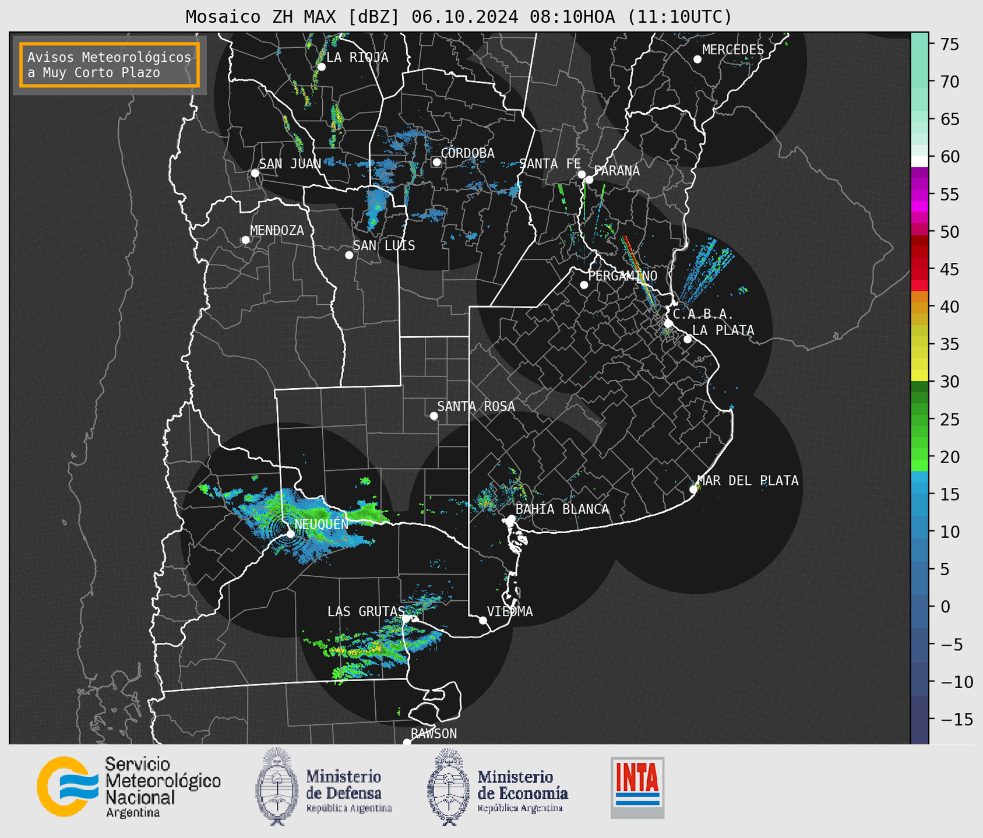Click the Ministerio de Economía text
The width and height of the screenshot is (983, 838).
(522, 791)
